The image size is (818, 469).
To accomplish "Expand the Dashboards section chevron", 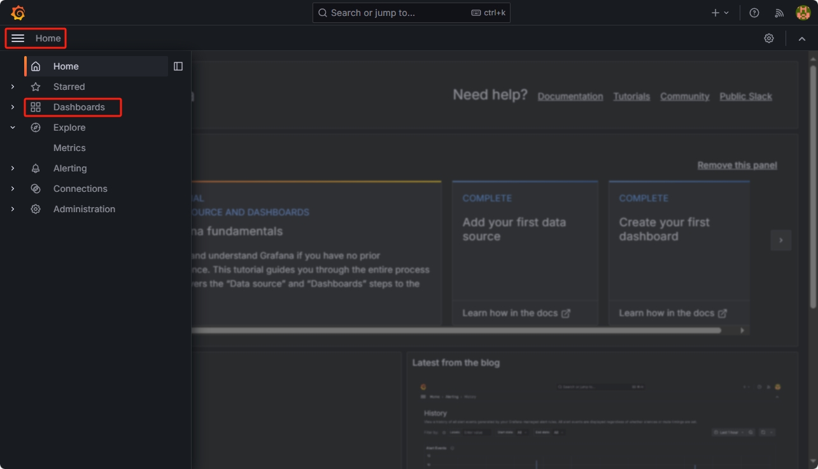I will [x=13, y=107].
